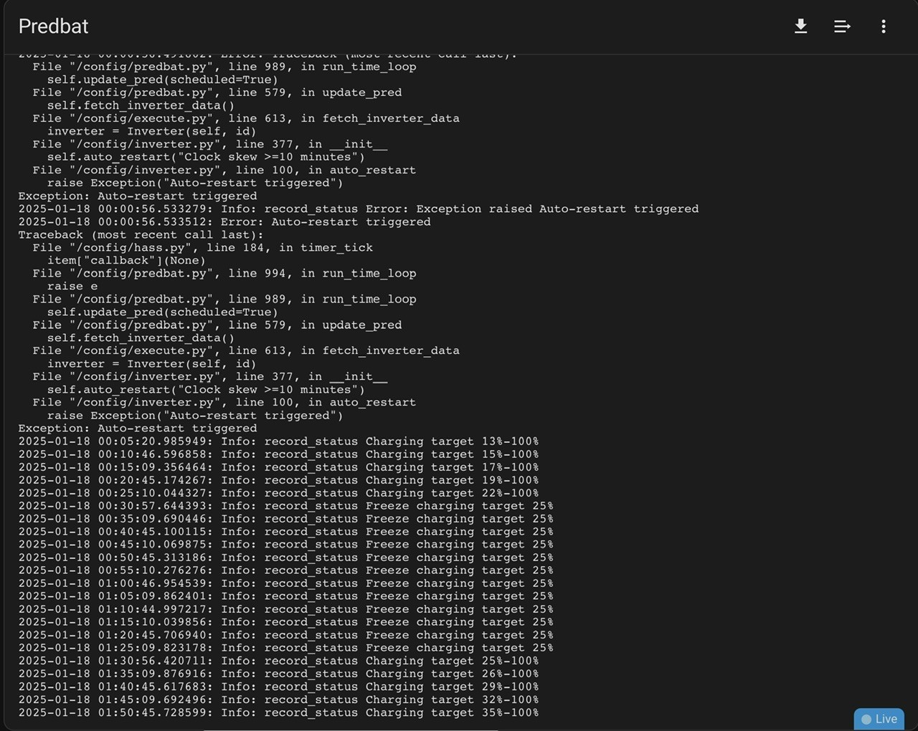Click the hass.py line 184 timer_tick trace
Screen dimensions: 918x731
[x=202, y=247]
